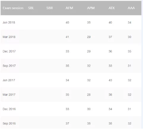The height and width of the screenshot is (130, 144).
Task: Select the Mar 2018 row label
Action: [x=9, y=37]
